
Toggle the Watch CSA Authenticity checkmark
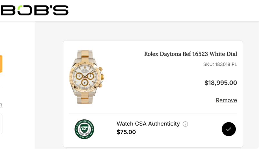pos(229,129)
